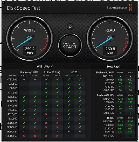Click red cross for 8K DCI 24 ProRes write
This screenshot has width=139, height=142.
(46, 123)
